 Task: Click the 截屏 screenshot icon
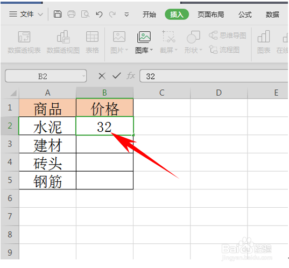coord(168,37)
